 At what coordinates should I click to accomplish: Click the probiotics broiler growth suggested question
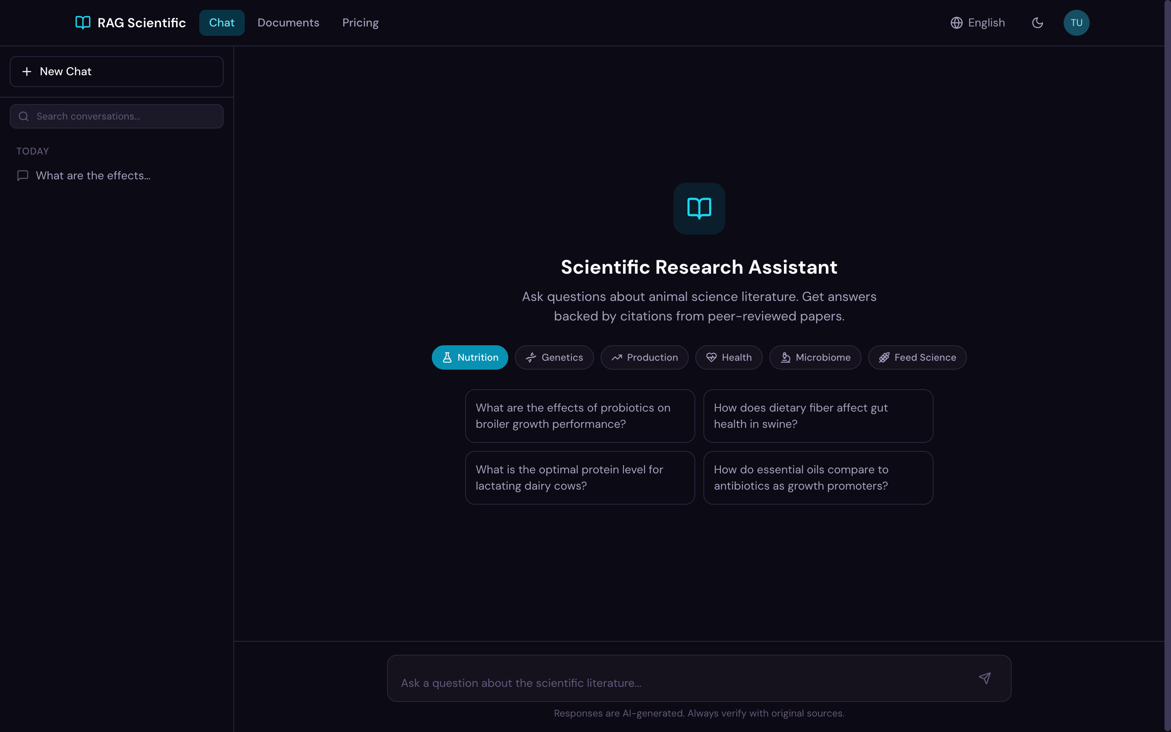point(579,415)
